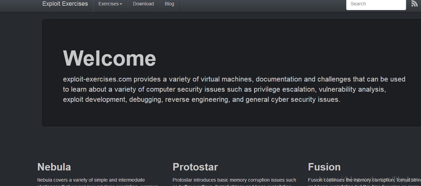Go to the Download page
Viewport: 421px width, 186px height.
(x=143, y=4)
